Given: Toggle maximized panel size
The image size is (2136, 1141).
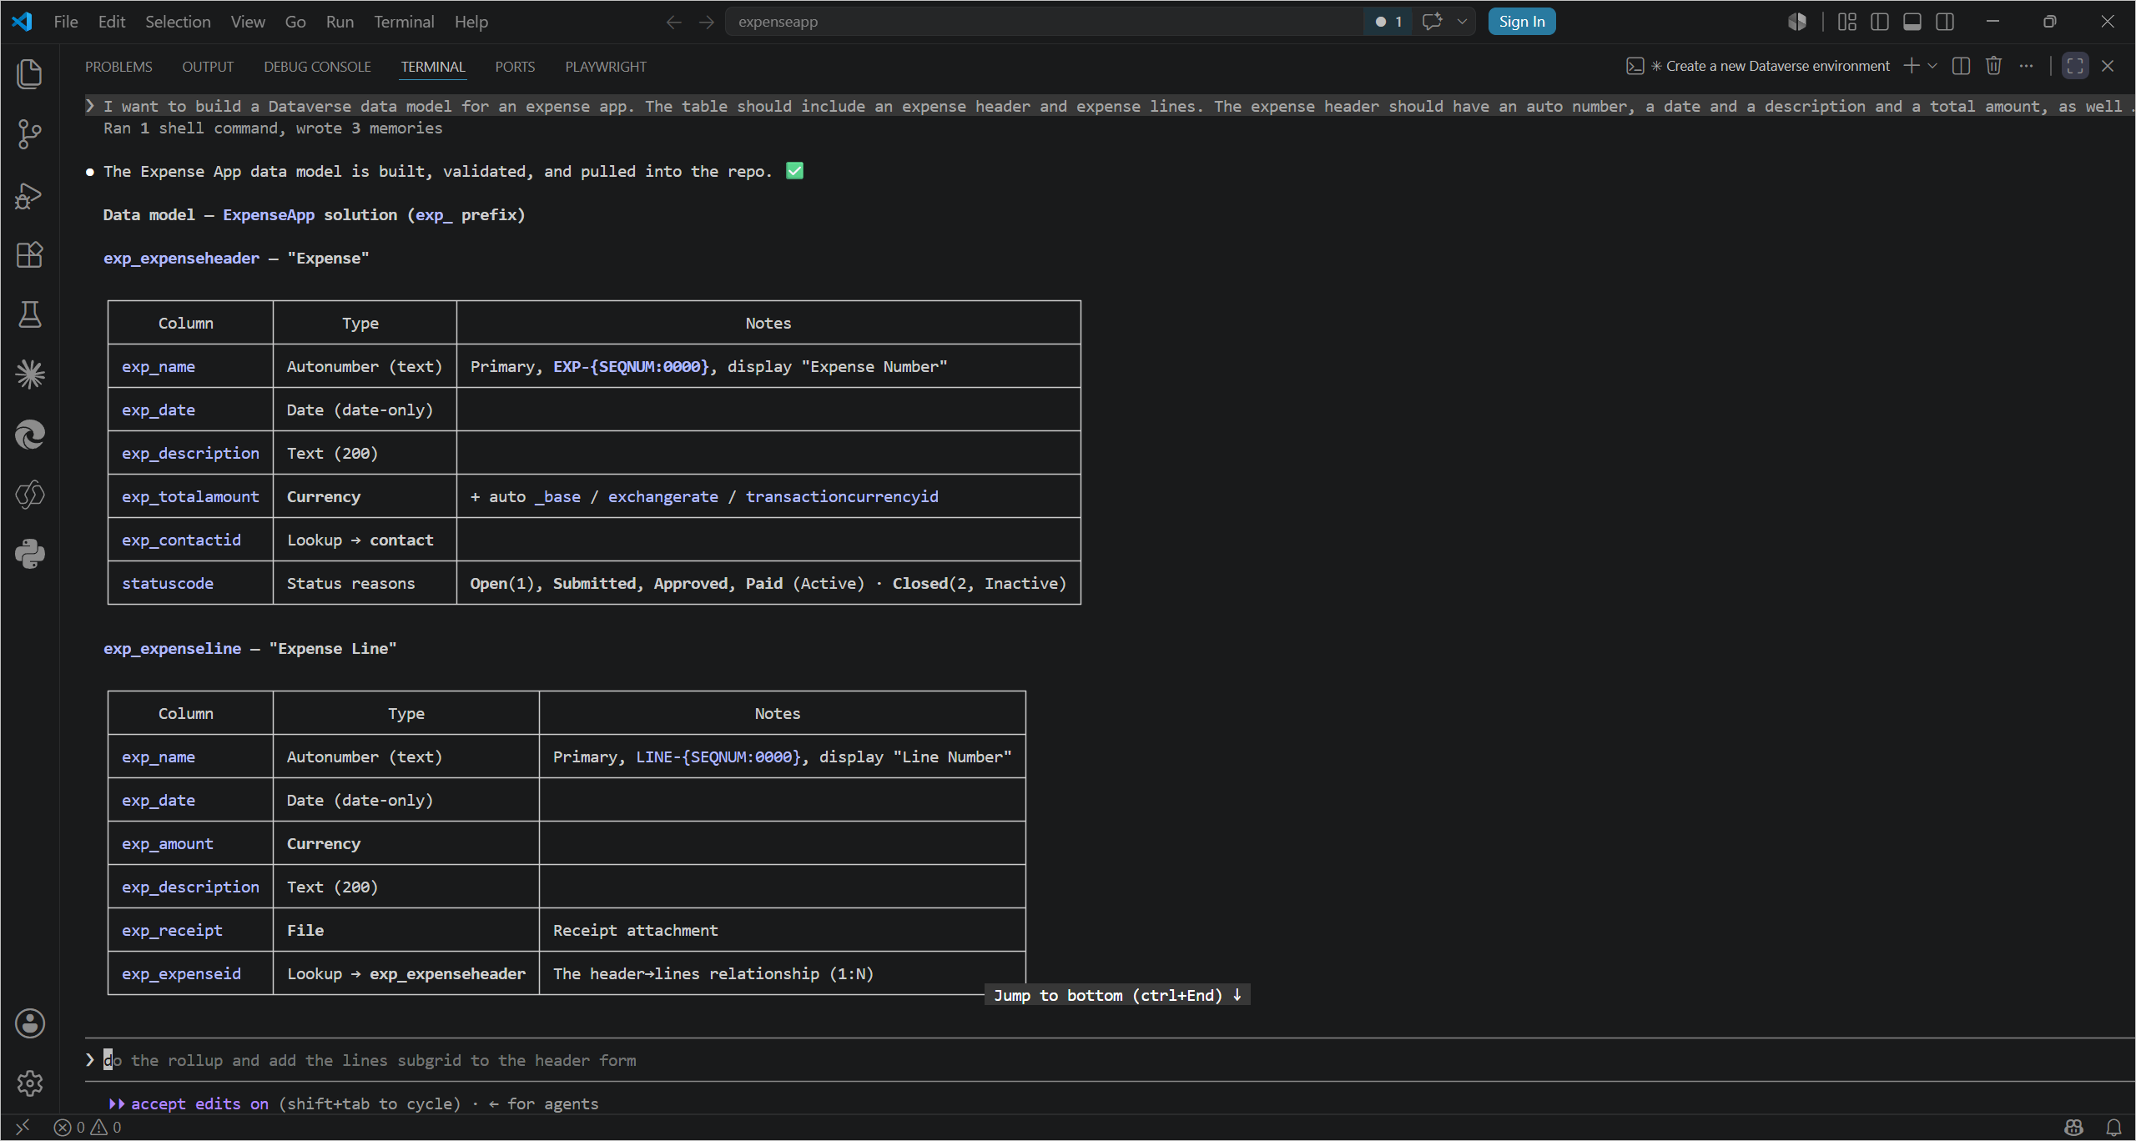Looking at the screenshot, I should 2075,66.
